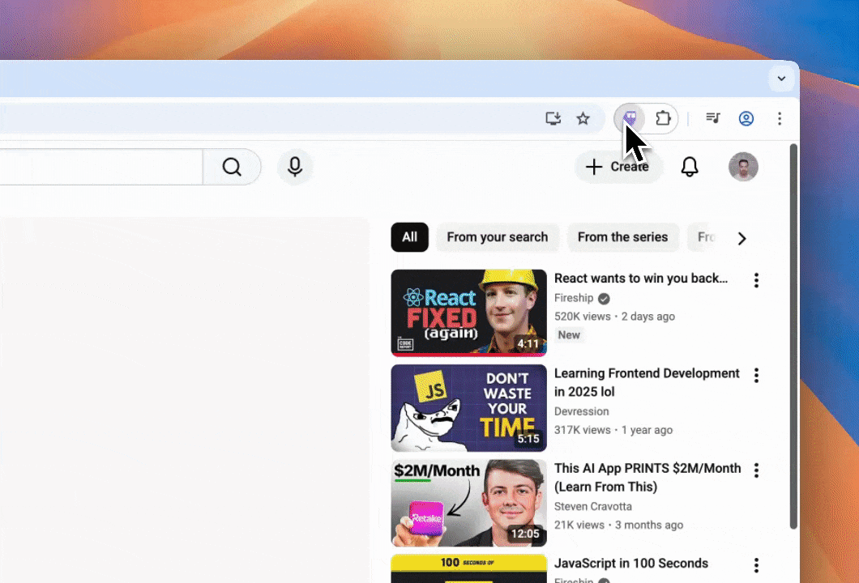
Task: Click the install app icon in address bar
Action: (553, 119)
